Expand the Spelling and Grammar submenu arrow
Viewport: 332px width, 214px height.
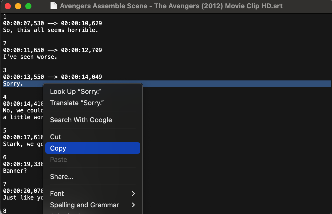pos(133,205)
